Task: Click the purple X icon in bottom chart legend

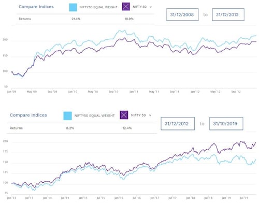Action: 124,115
